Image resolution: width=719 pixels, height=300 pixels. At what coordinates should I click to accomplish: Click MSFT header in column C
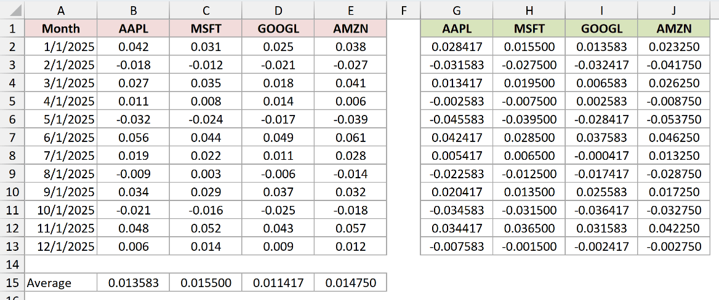tap(206, 29)
